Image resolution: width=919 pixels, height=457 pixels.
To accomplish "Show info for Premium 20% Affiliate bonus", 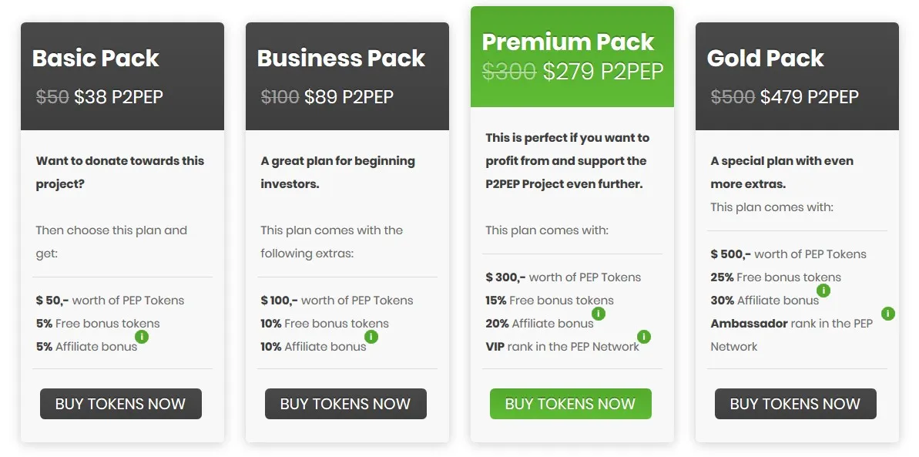I will [x=598, y=313].
